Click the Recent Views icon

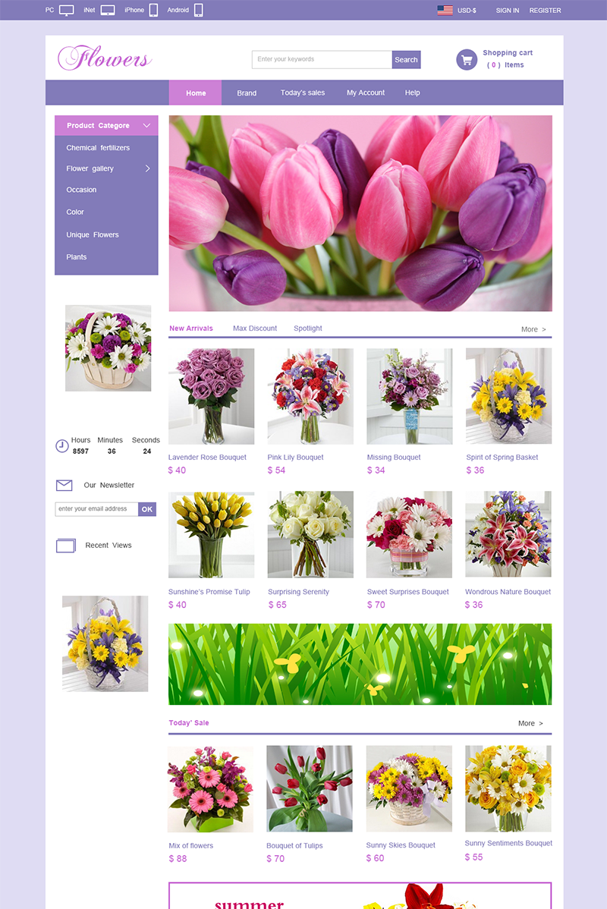click(x=66, y=546)
